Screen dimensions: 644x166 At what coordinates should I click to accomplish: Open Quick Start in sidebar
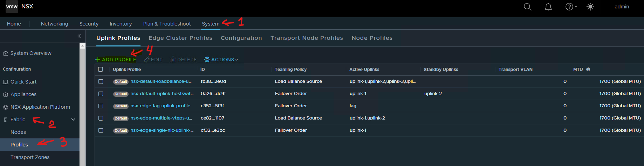pyautogui.click(x=23, y=82)
